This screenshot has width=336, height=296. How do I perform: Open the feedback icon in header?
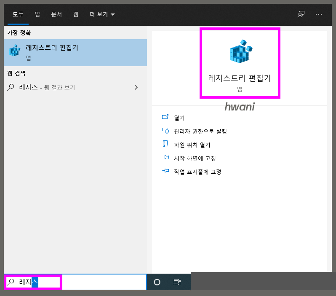[x=301, y=14]
